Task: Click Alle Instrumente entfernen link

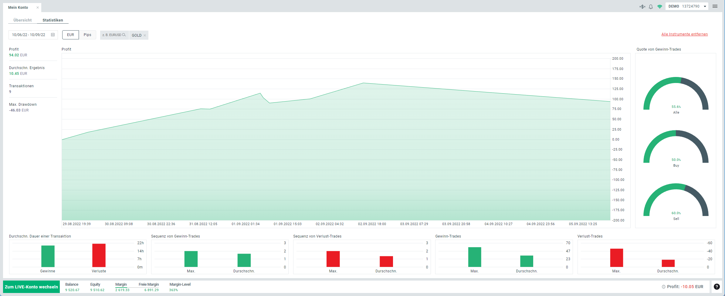Action: [684, 34]
